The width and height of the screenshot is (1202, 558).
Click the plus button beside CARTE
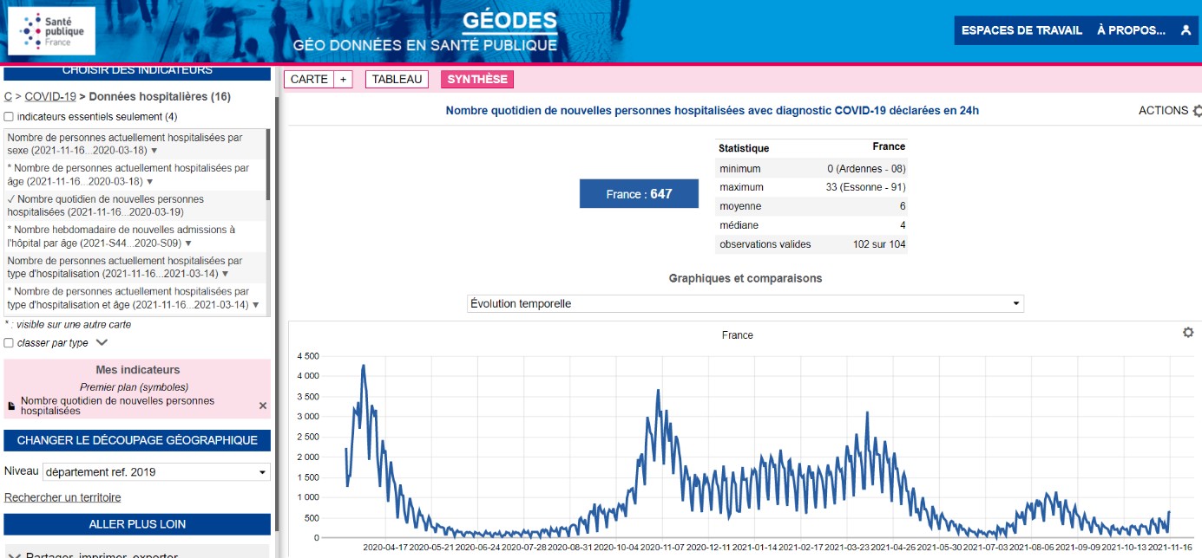click(x=343, y=80)
